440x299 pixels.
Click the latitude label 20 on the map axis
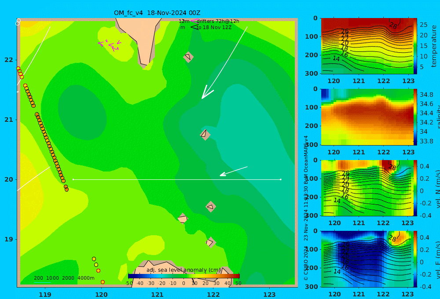(x=9, y=179)
